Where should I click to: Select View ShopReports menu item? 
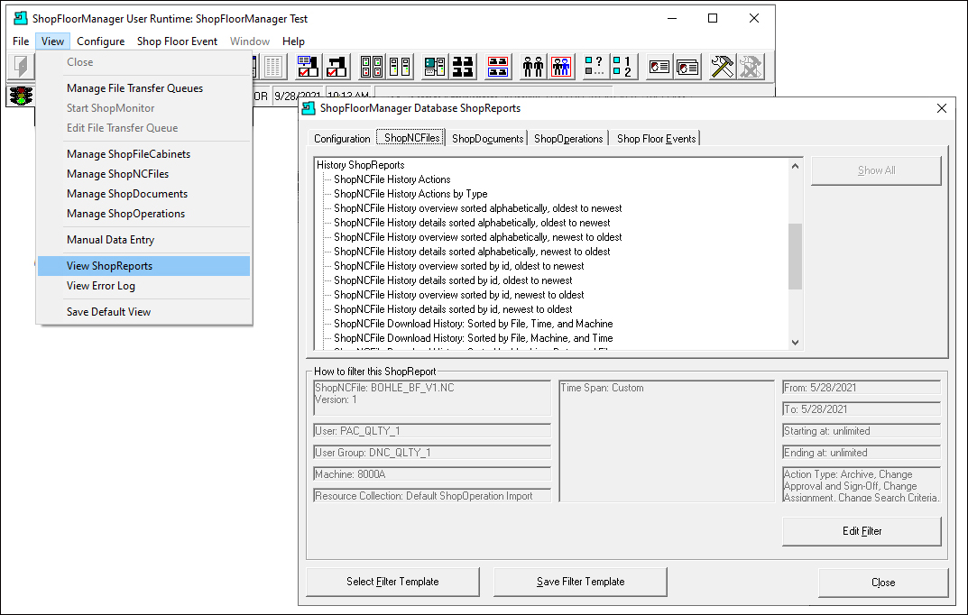click(x=143, y=266)
